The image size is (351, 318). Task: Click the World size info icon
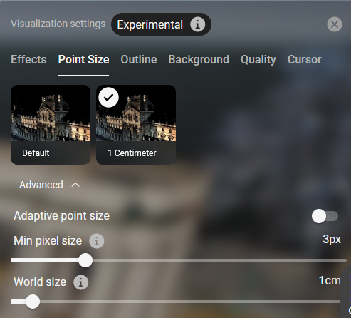pyautogui.click(x=81, y=282)
